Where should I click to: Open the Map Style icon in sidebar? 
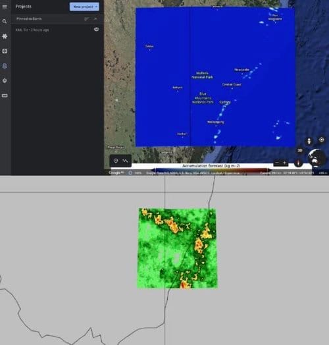(x=5, y=80)
